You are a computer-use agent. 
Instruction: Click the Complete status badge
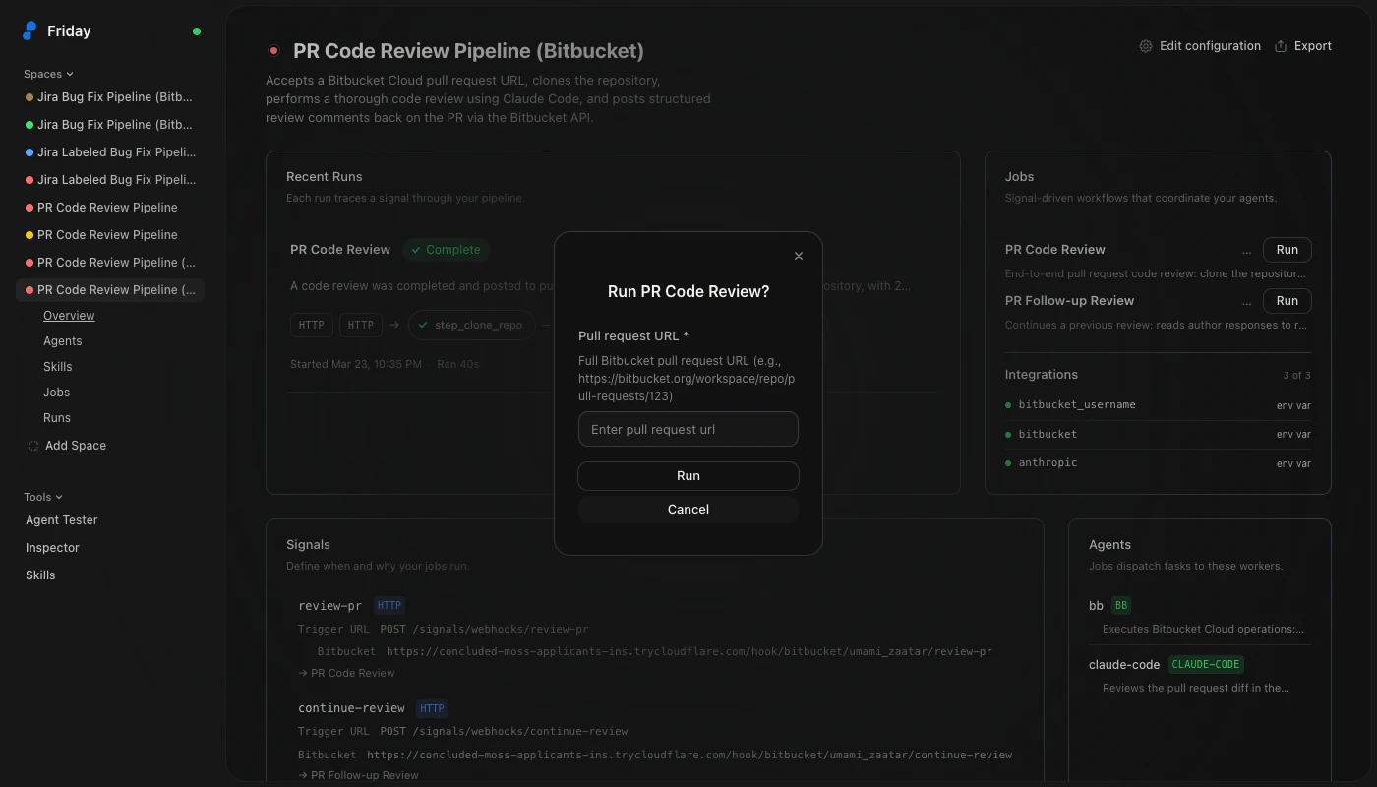tap(447, 250)
